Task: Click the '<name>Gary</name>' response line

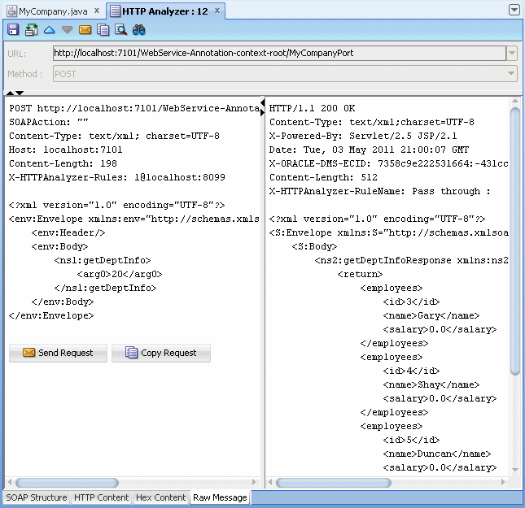Action: click(431, 315)
